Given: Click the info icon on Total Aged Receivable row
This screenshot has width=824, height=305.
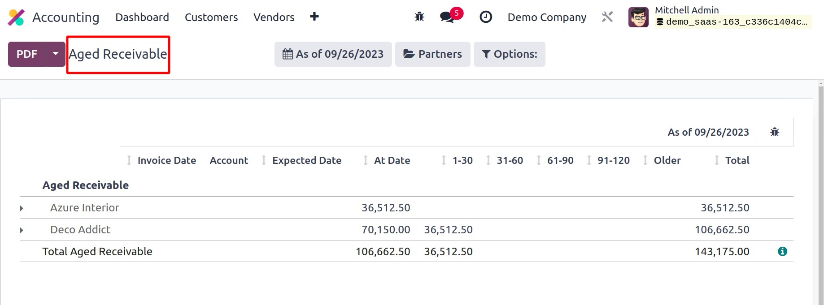Looking at the screenshot, I should coord(782,251).
